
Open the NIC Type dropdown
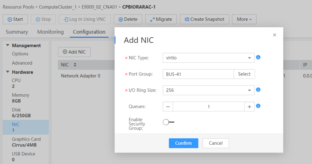coord(208,58)
